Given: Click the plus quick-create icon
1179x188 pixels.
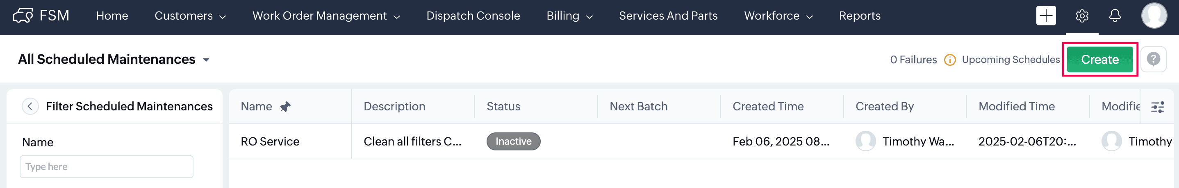Looking at the screenshot, I should [1046, 16].
